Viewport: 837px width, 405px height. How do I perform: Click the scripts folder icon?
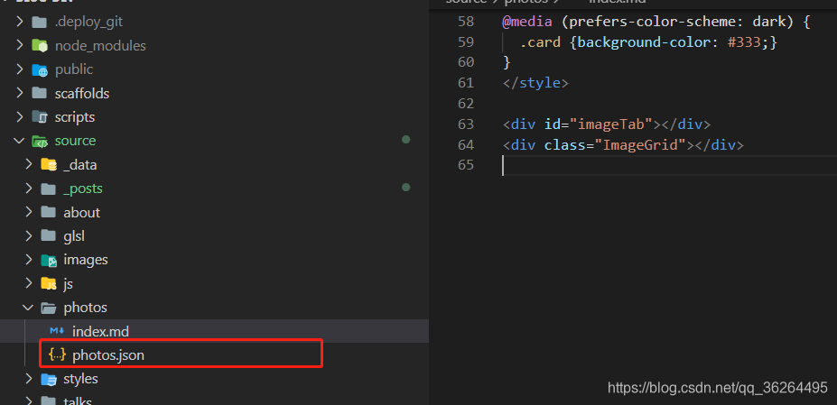(40, 117)
